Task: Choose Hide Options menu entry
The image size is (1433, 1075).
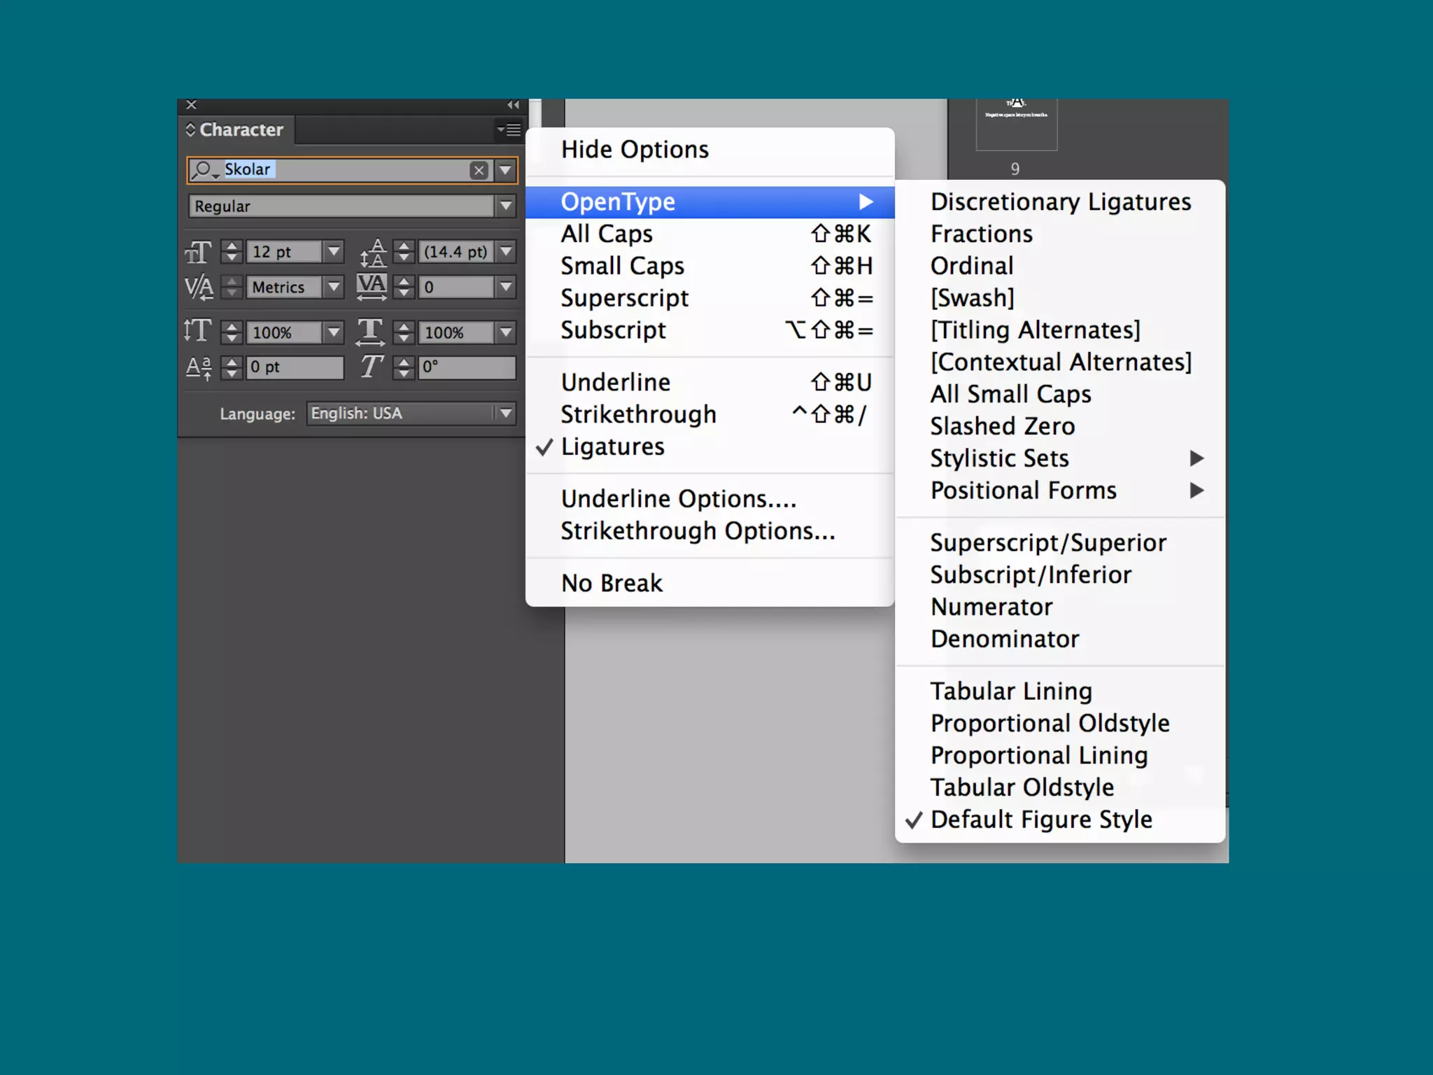Action: tap(635, 150)
